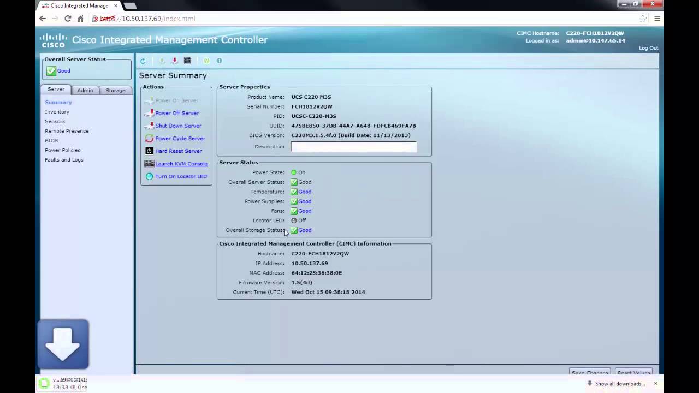Screen dimensions: 699x393
Task: Open Remote Presence page
Action: click(67, 131)
